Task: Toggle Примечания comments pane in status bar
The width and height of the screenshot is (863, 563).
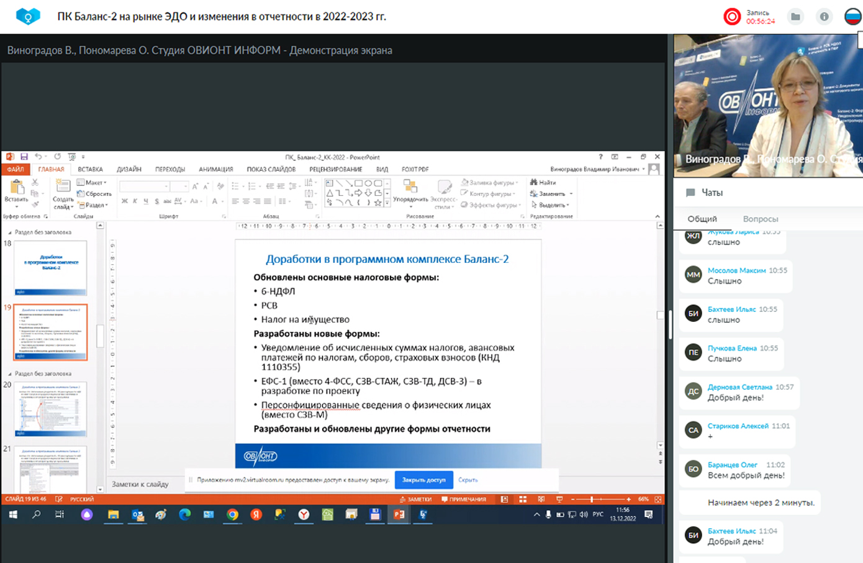Action: pyautogui.click(x=464, y=499)
